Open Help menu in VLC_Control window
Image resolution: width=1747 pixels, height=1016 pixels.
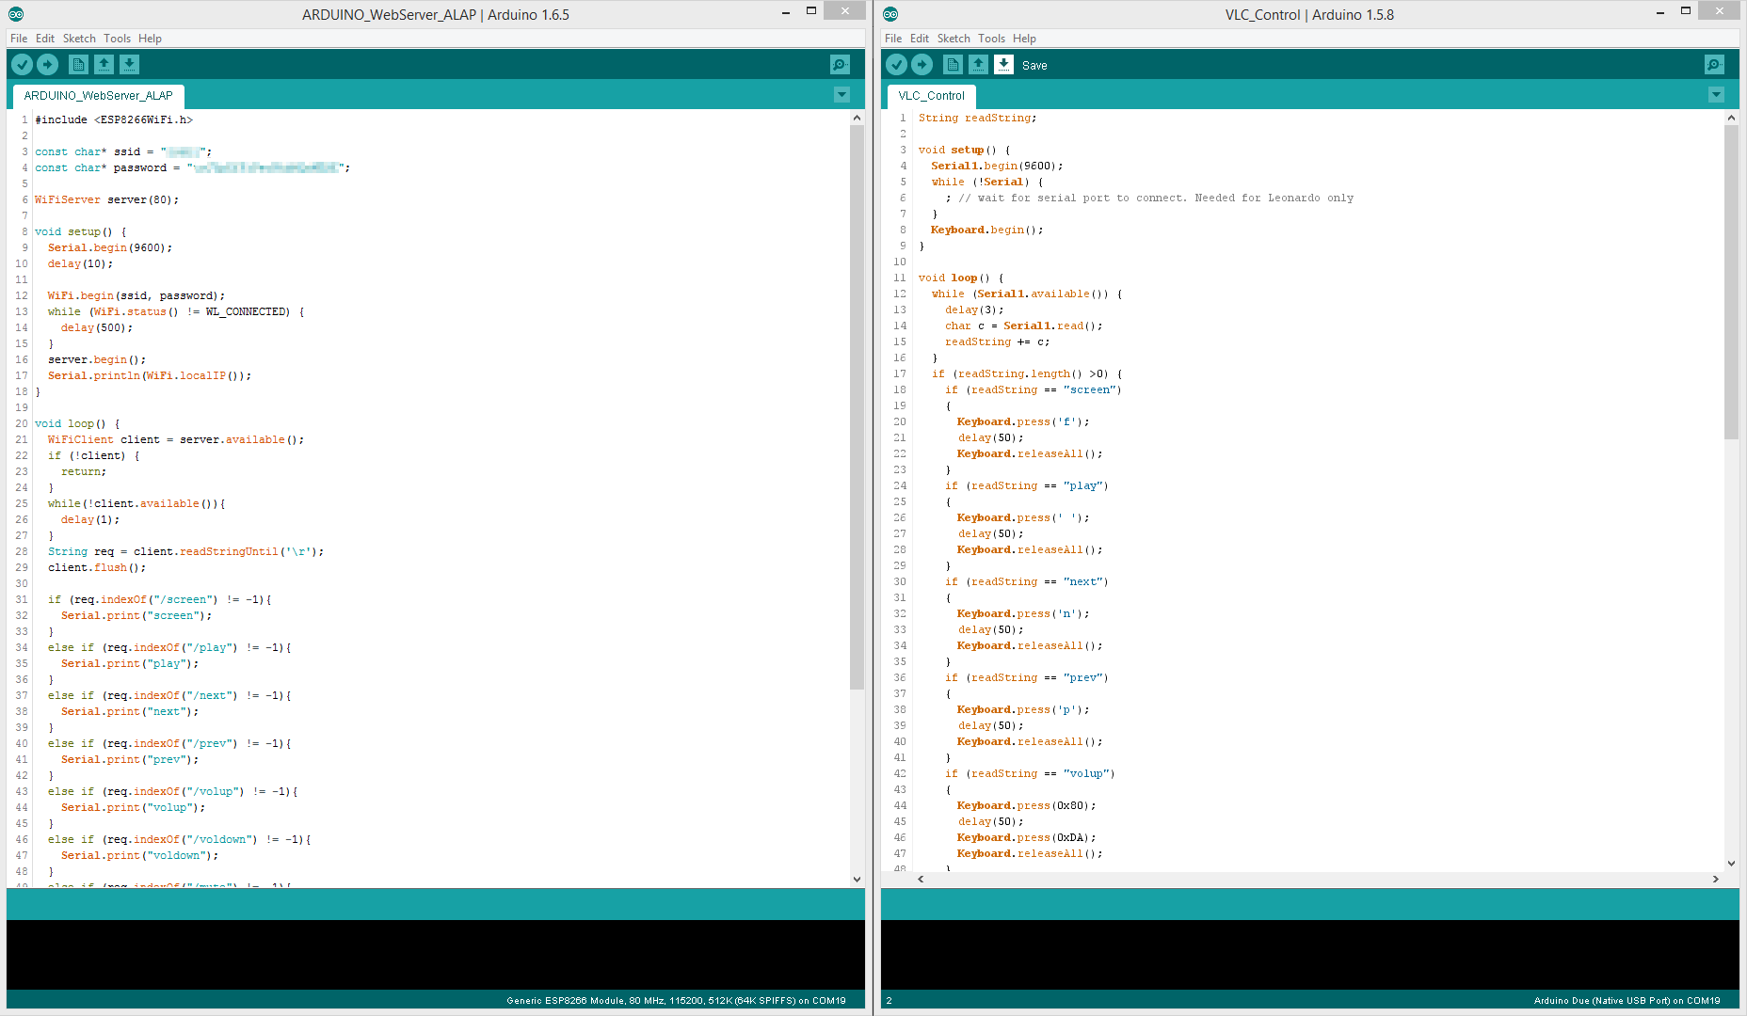tap(1024, 39)
